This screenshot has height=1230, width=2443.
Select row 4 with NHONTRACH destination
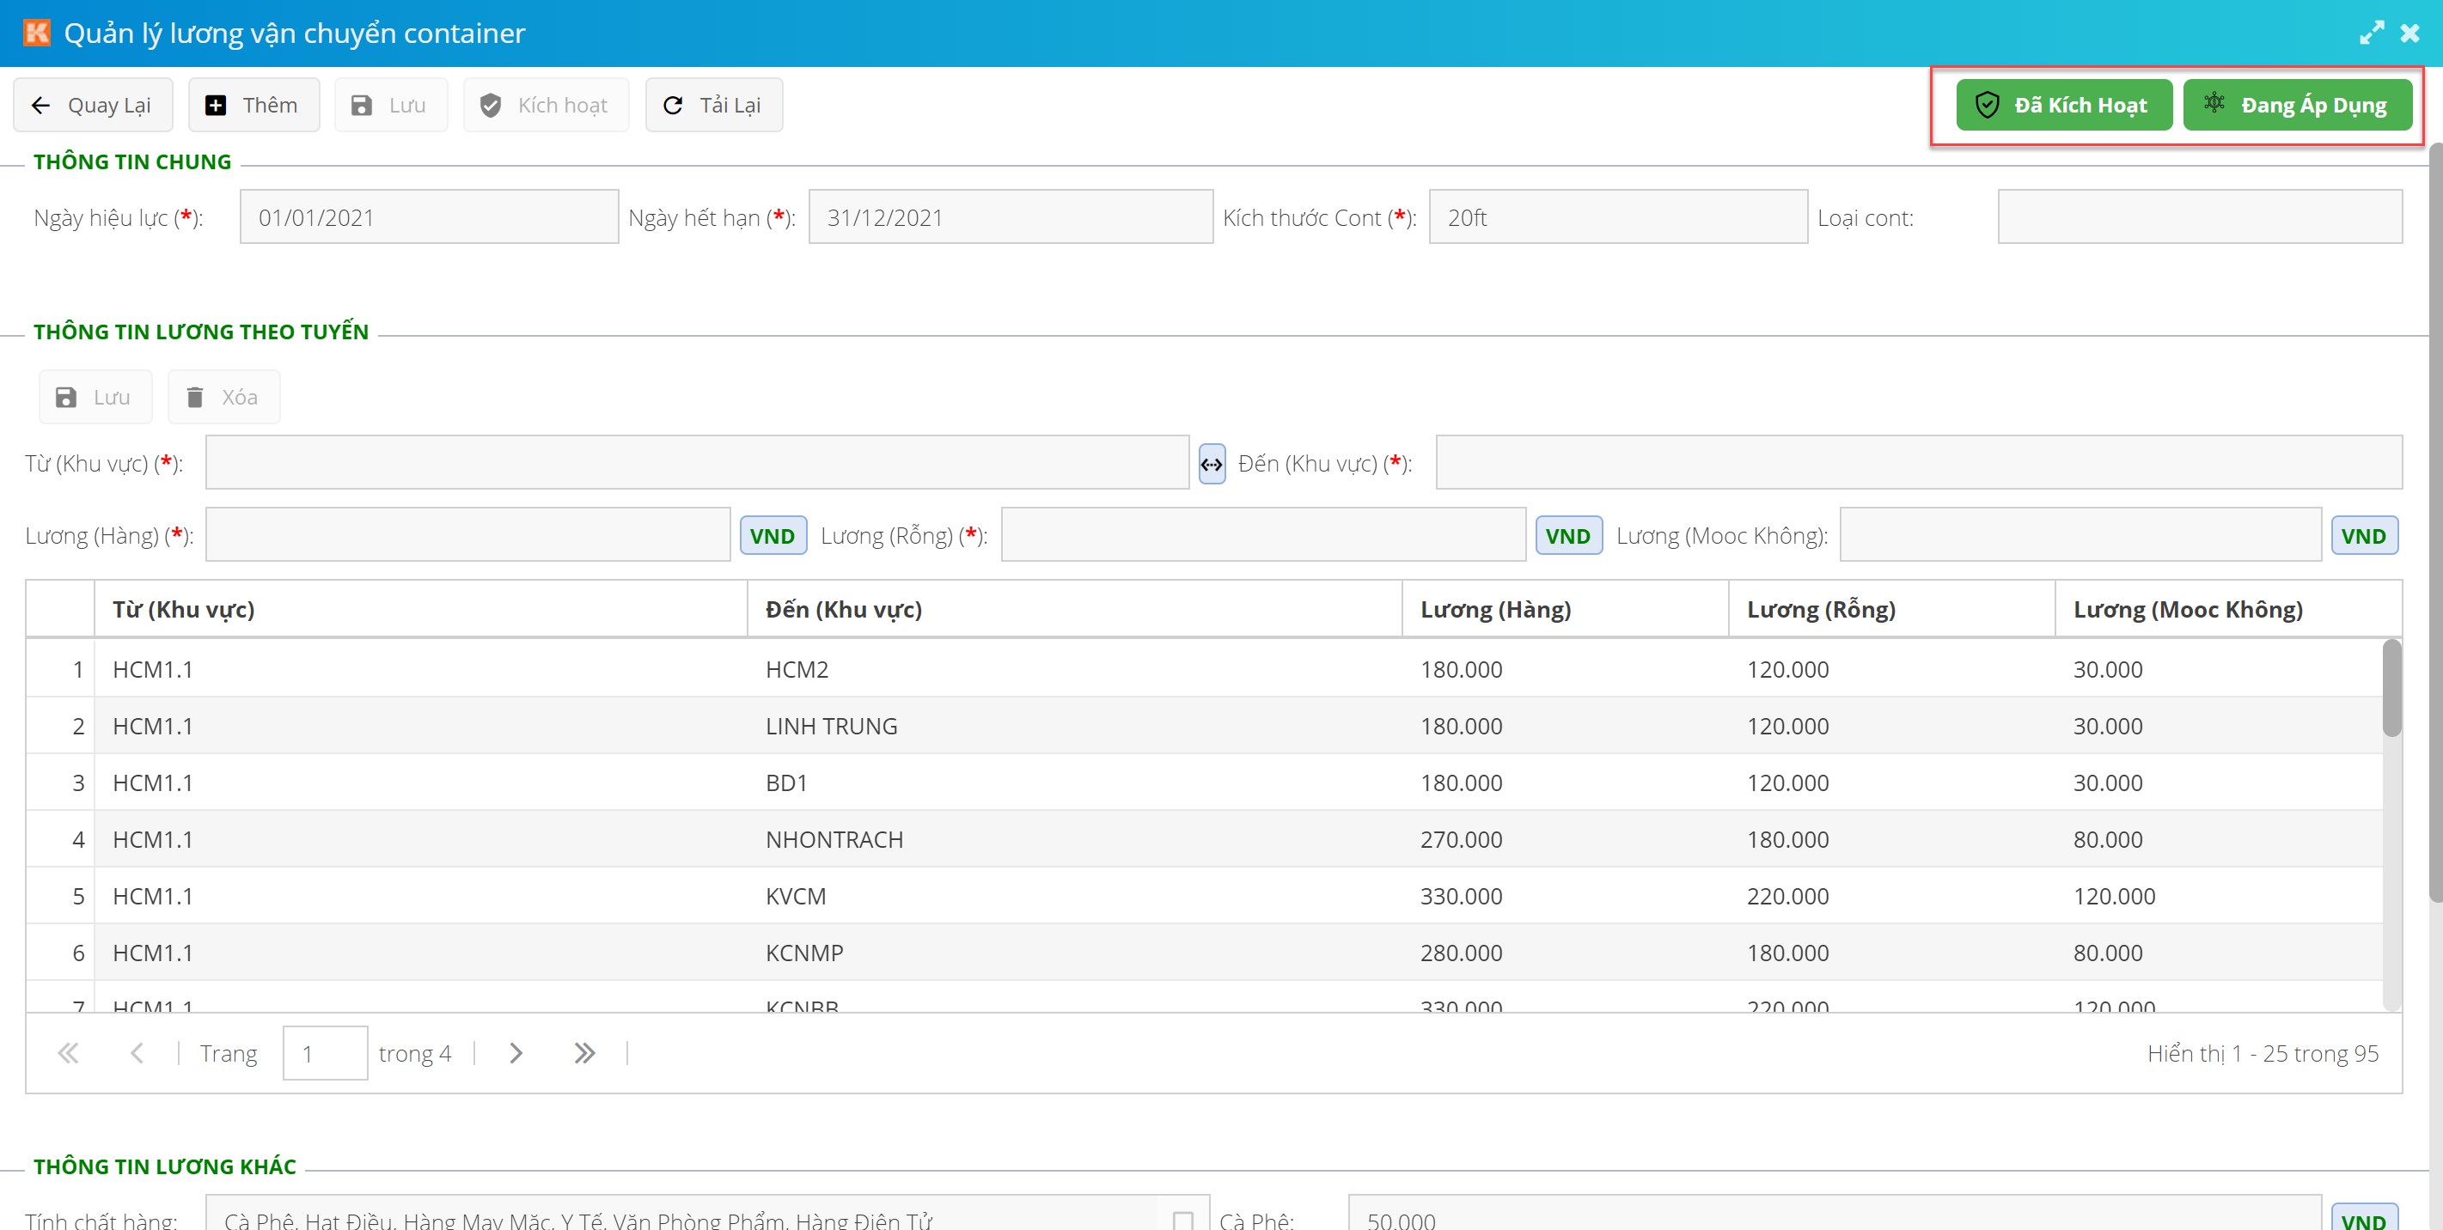point(833,839)
